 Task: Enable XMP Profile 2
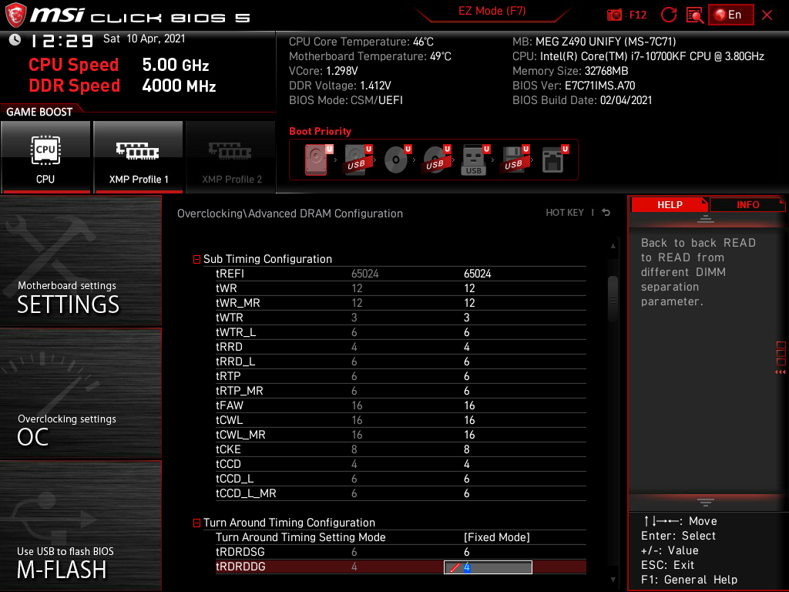[231, 157]
